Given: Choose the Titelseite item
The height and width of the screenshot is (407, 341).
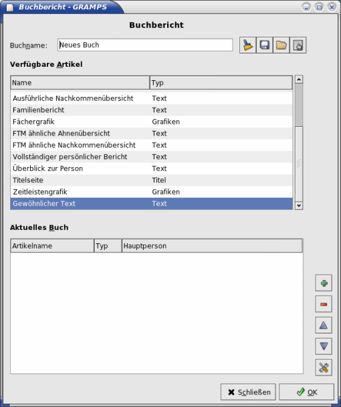Looking at the screenshot, I should (x=151, y=180).
